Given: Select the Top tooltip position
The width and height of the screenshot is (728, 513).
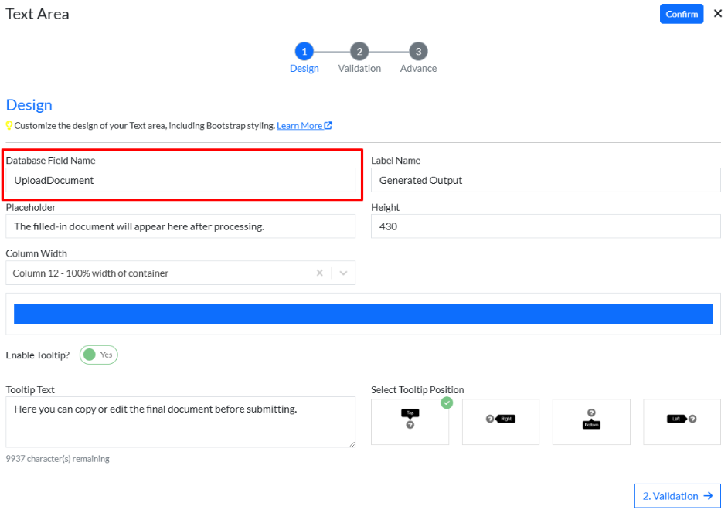Looking at the screenshot, I should point(410,422).
